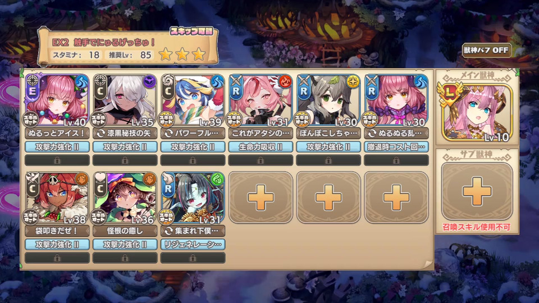This screenshot has width=539, height=303.
Task: Switch skill 集まれ下僕… using the swap arrow
Action: click(168, 231)
